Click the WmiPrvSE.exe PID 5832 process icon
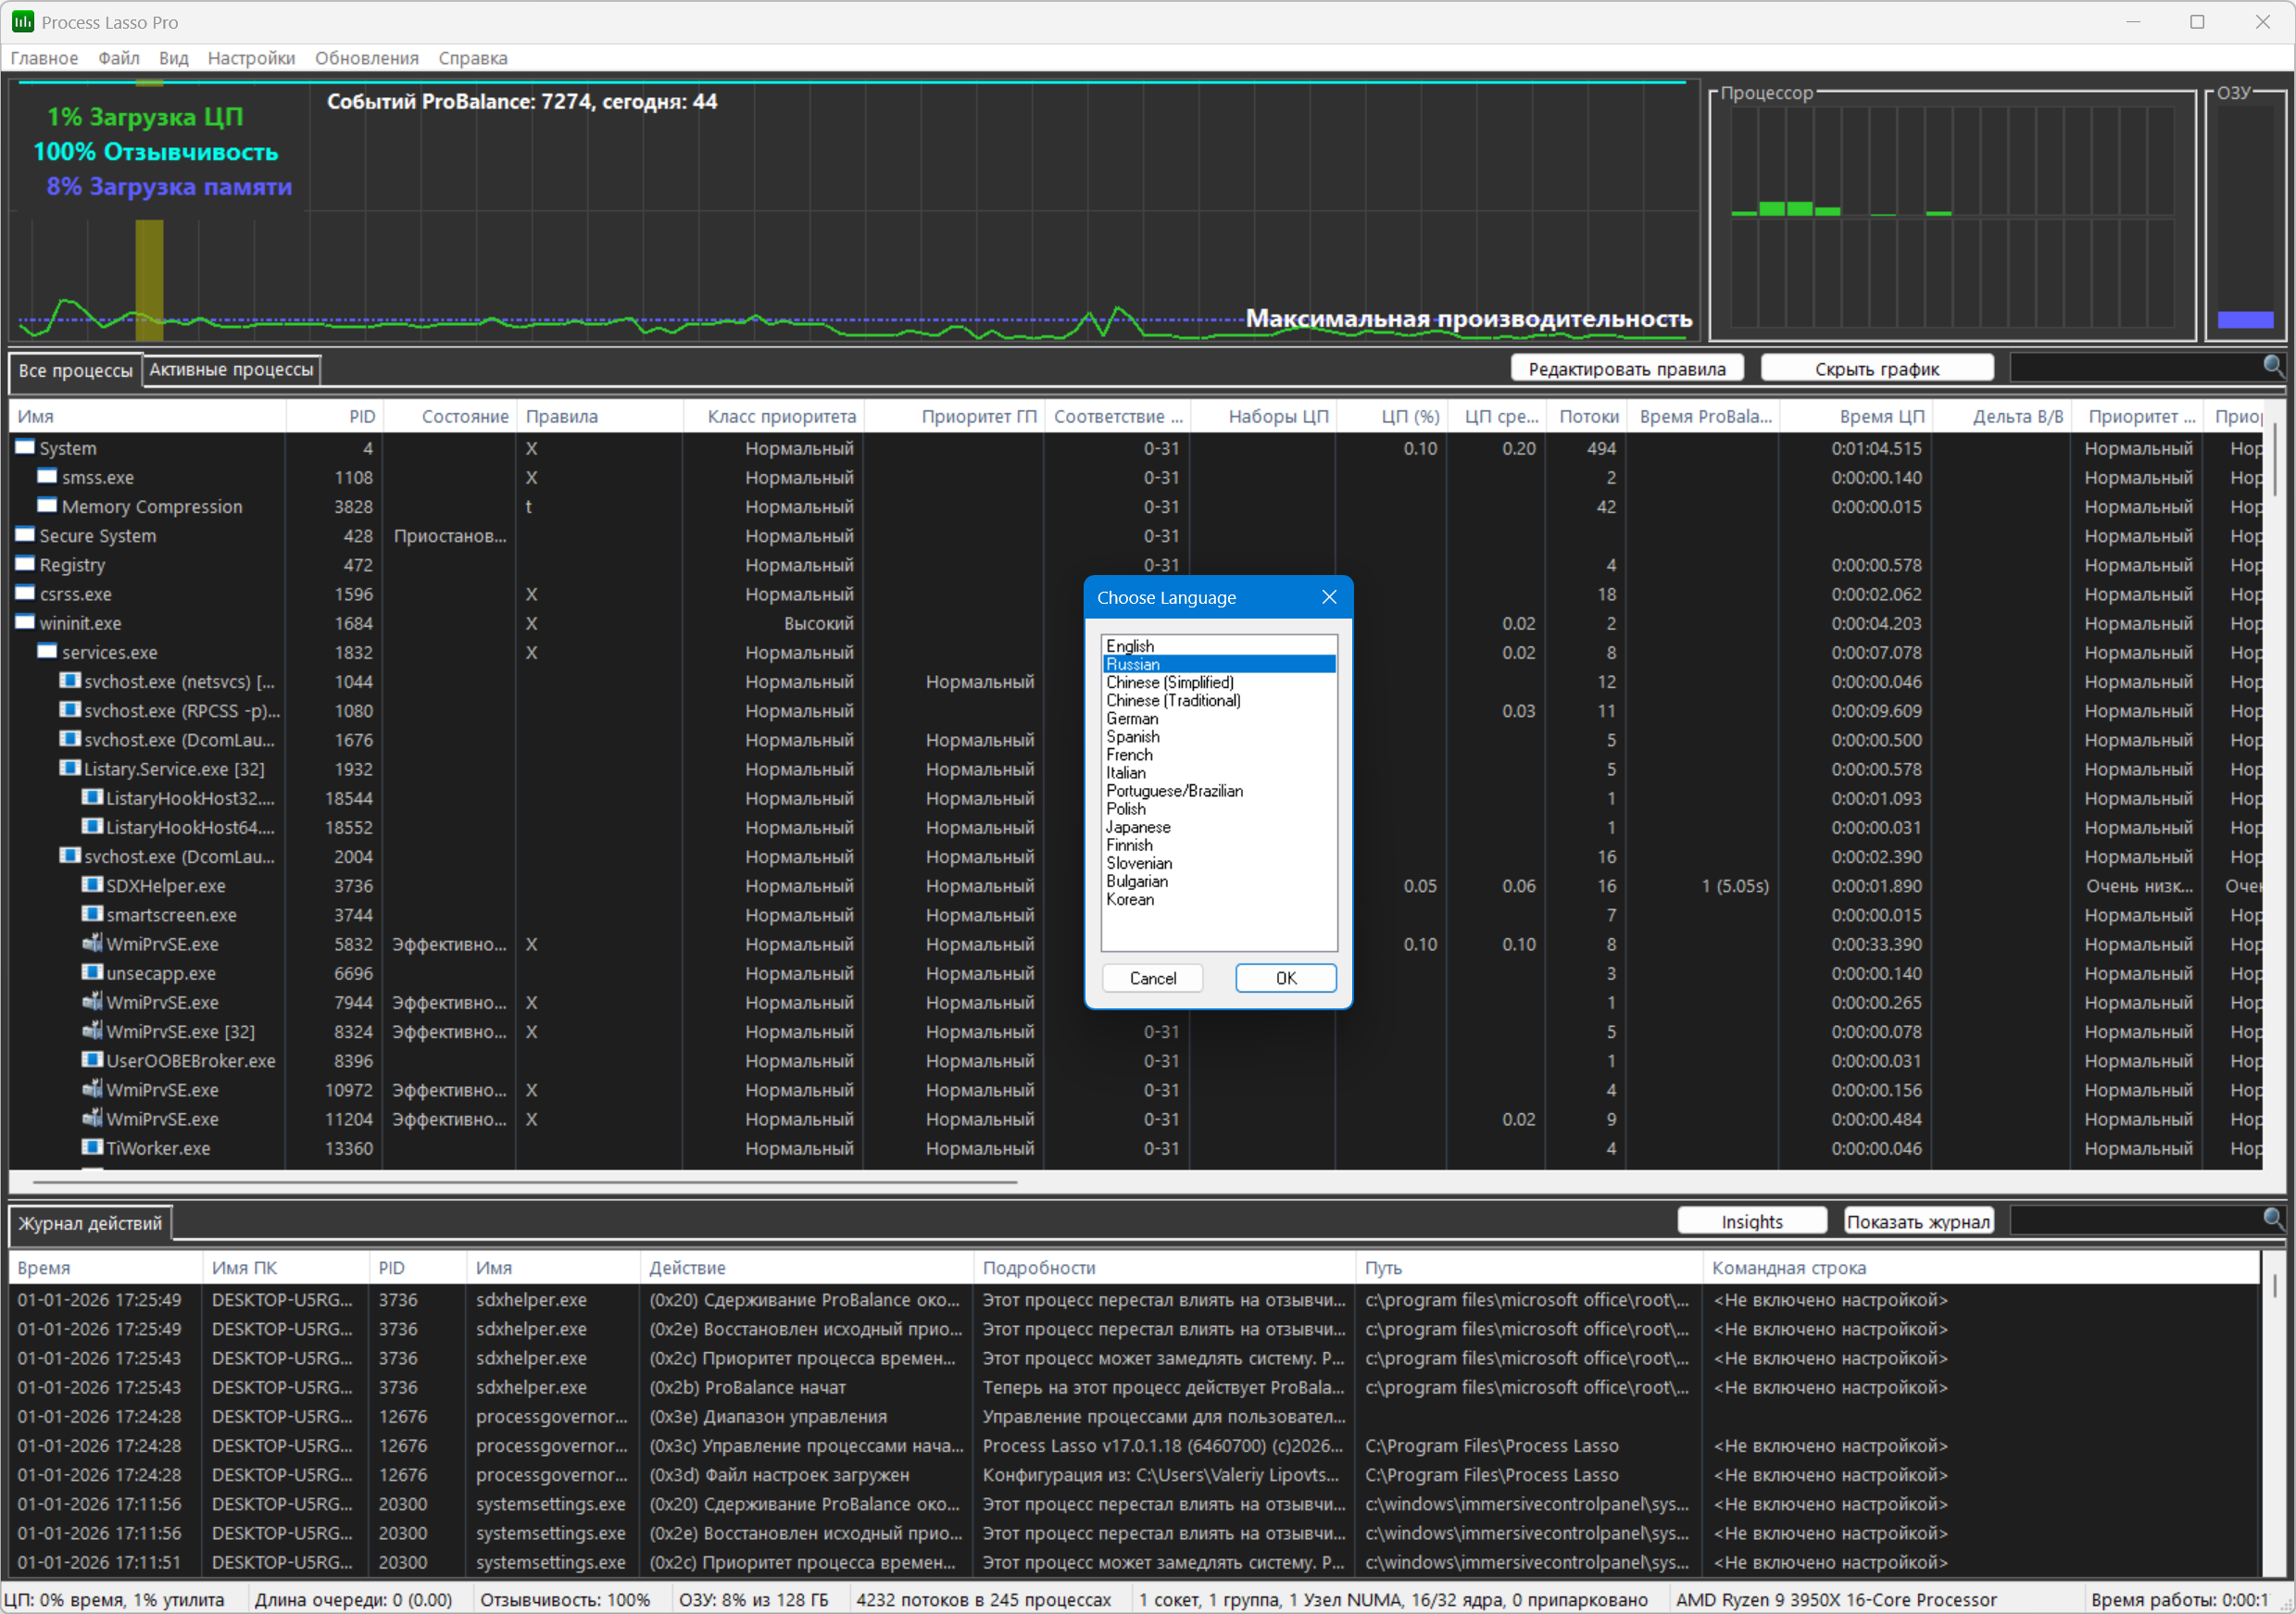The width and height of the screenshot is (2296, 1614). (x=92, y=943)
